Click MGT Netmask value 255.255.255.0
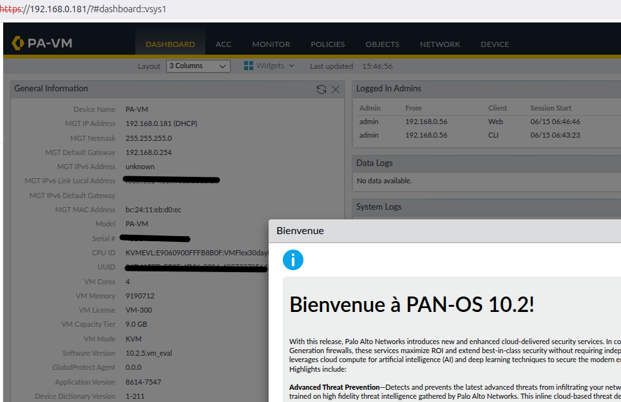Image resolution: width=621 pixels, height=402 pixels. point(149,138)
